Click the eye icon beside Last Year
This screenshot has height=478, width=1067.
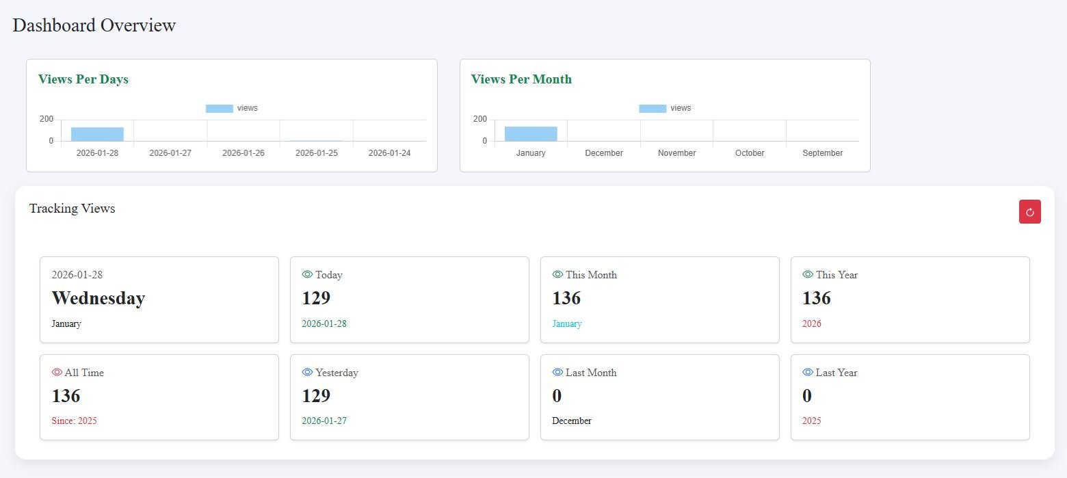tap(808, 373)
